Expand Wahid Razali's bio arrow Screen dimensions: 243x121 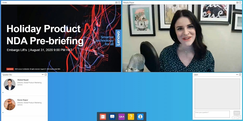coord(3,92)
